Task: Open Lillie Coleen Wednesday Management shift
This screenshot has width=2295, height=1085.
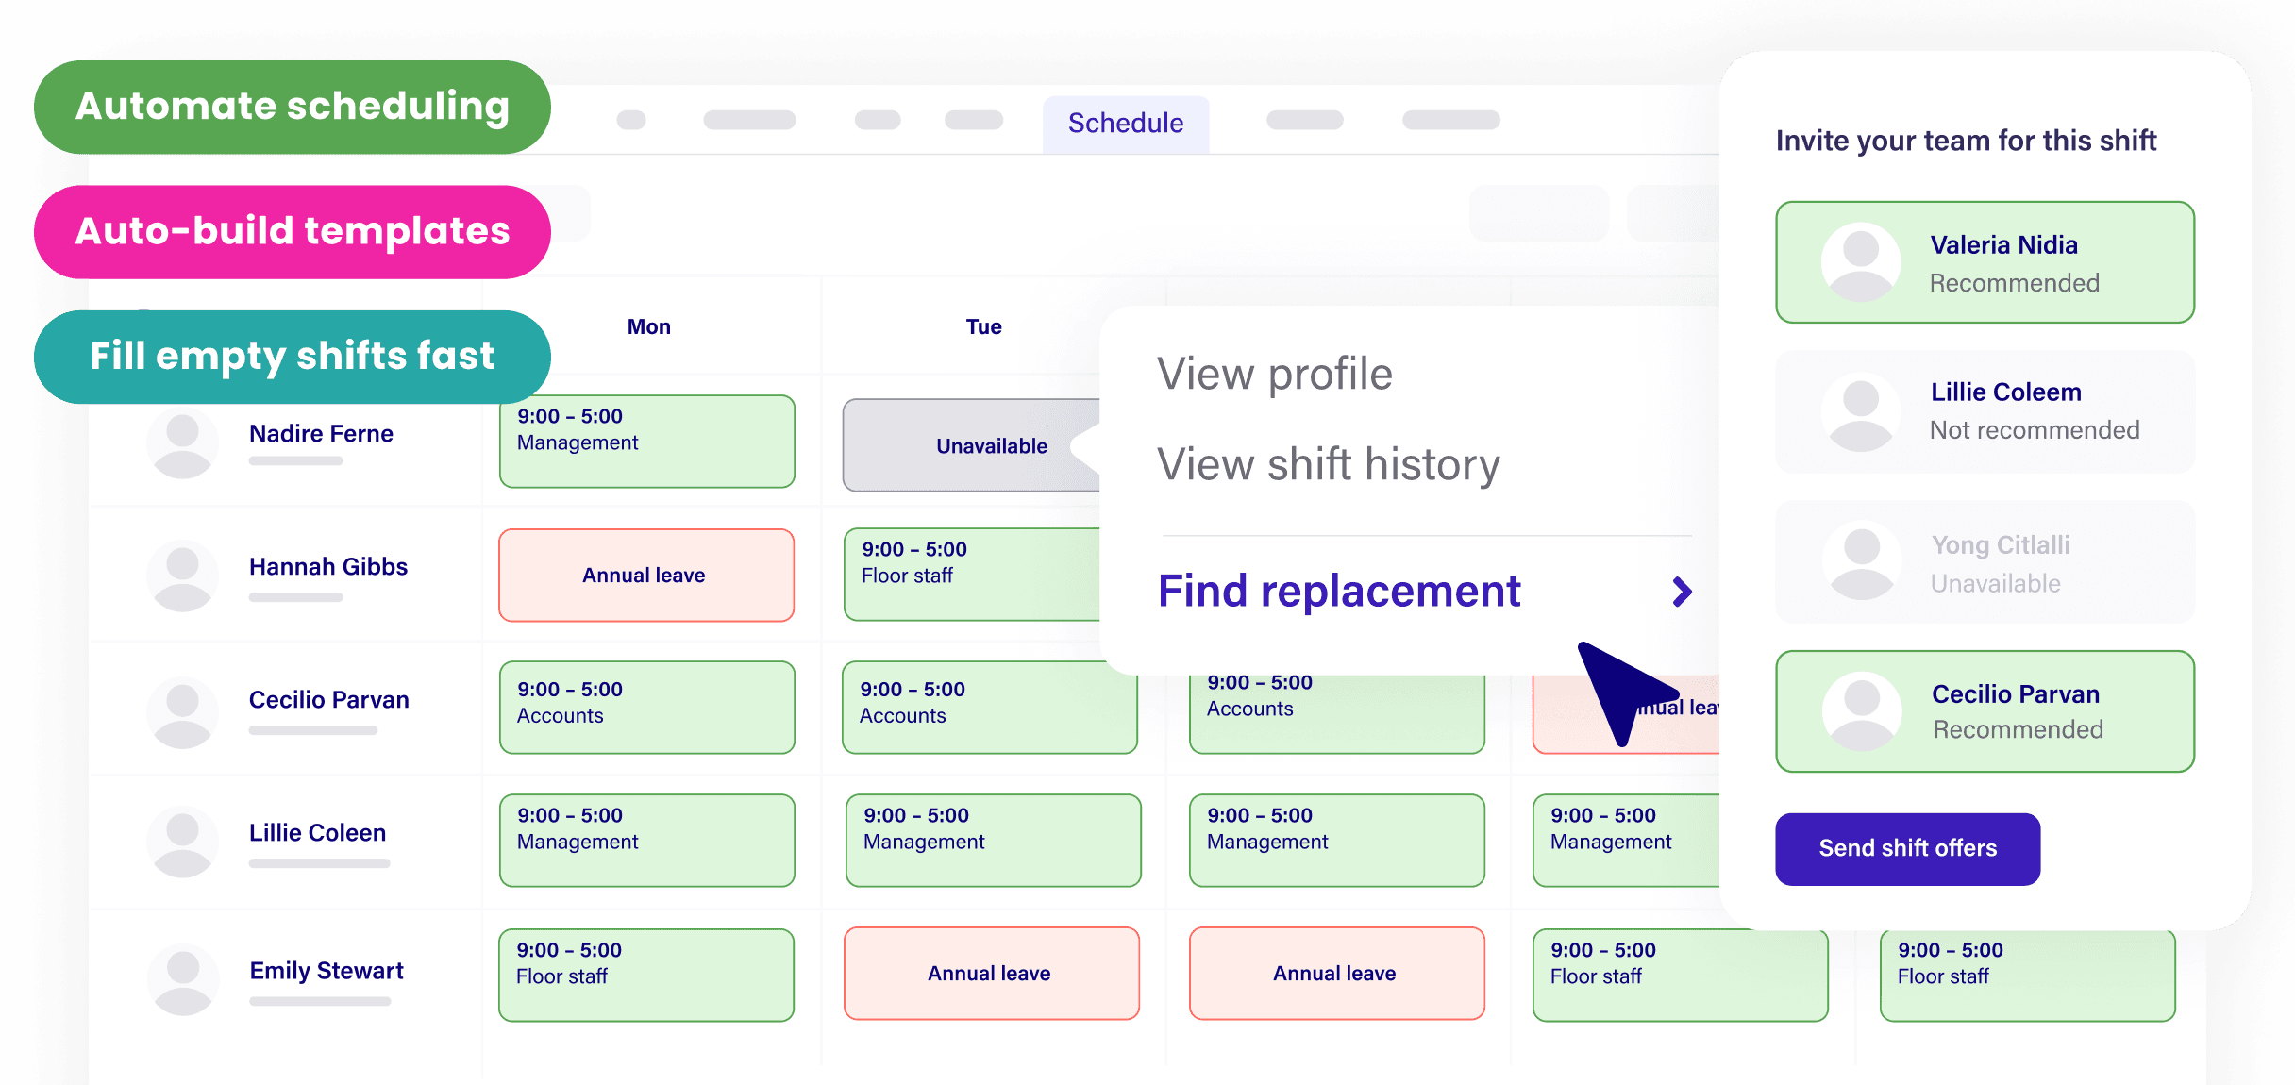Action: 1336,841
